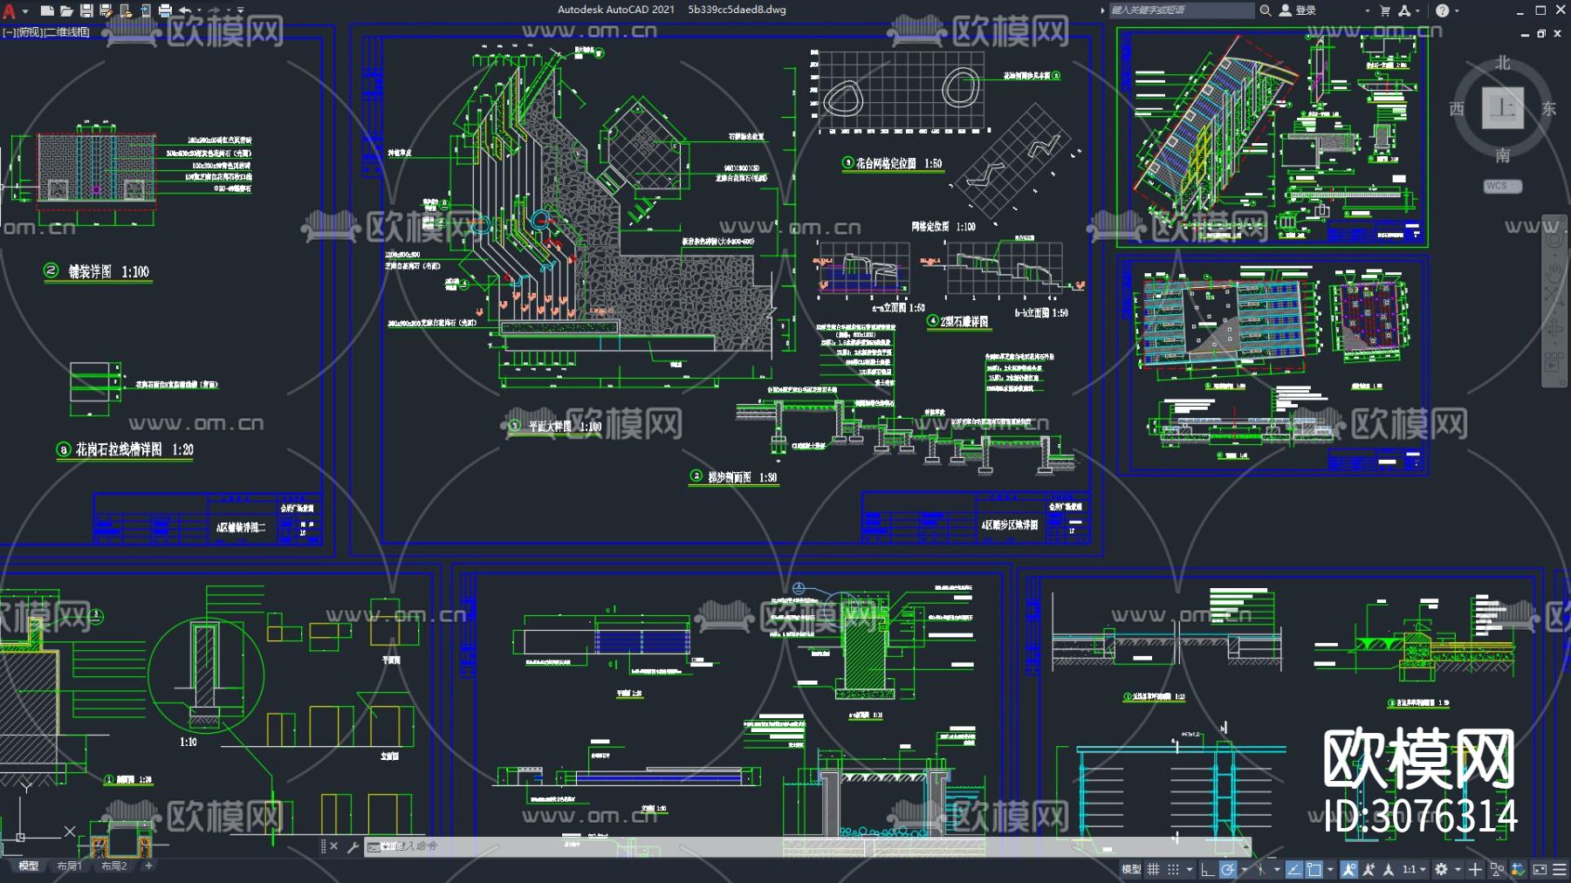Expand the Help dropdown arrow
Screen dimensions: 1571x883
point(1457,11)
